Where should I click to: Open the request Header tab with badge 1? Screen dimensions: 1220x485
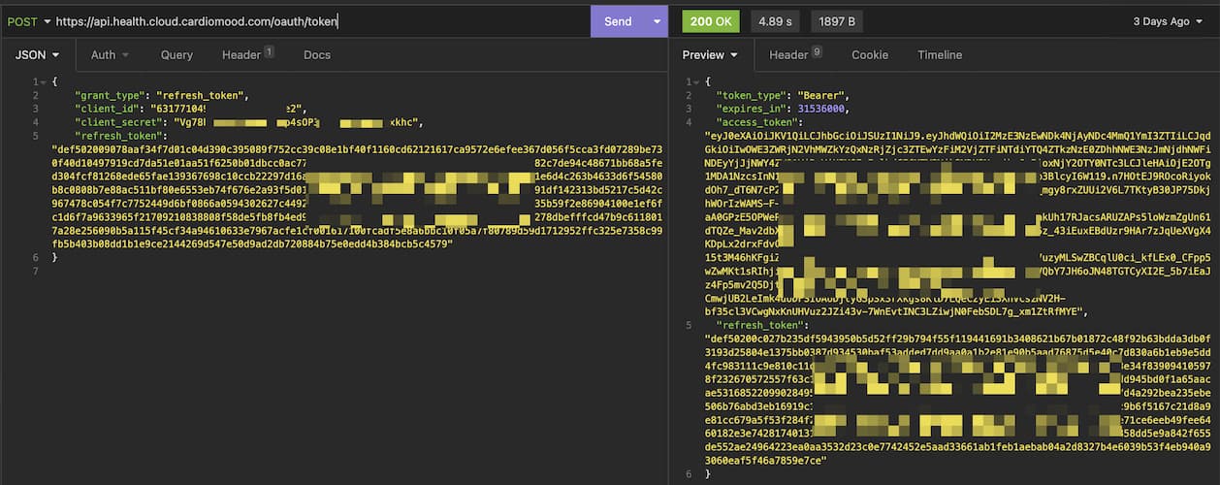[x=247, y=55]
